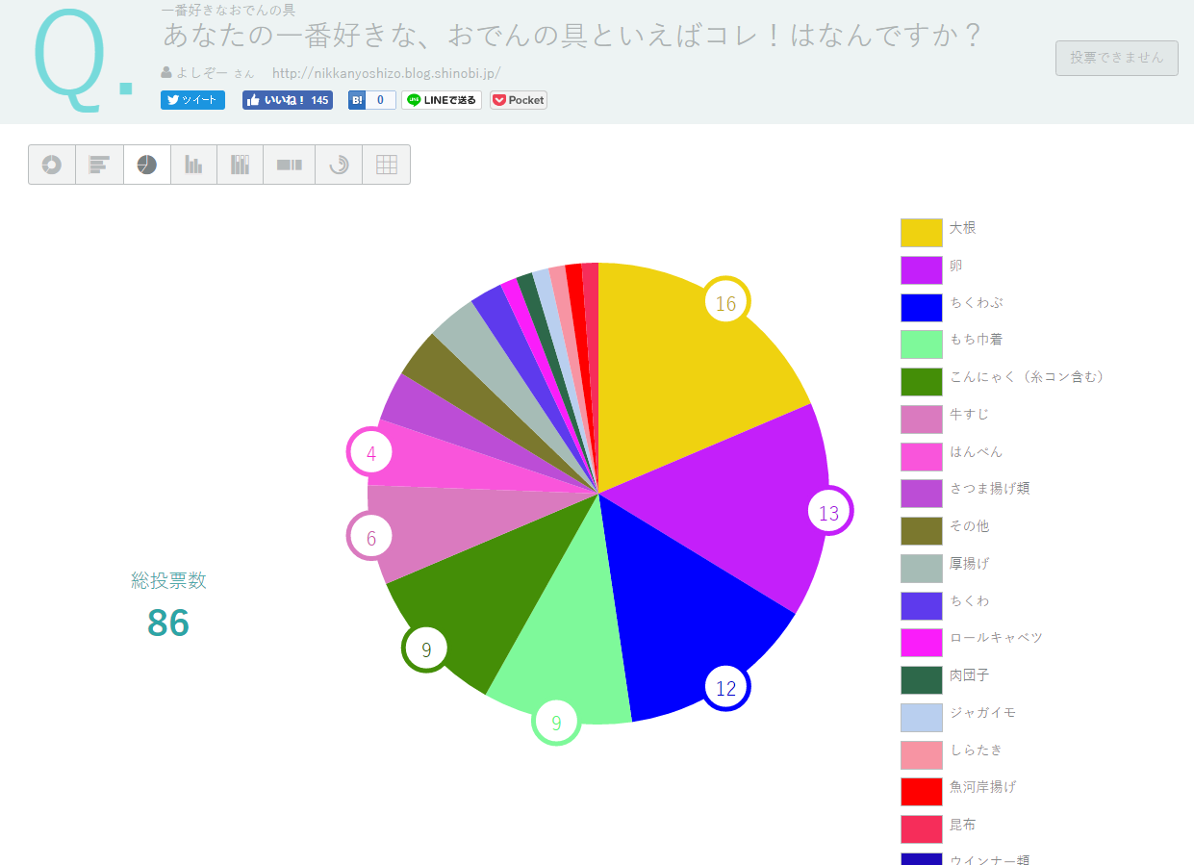Viewport: 1194px width, 865px height.
Task: Switch to the donut chart view
Action: [x=52, y=165]
